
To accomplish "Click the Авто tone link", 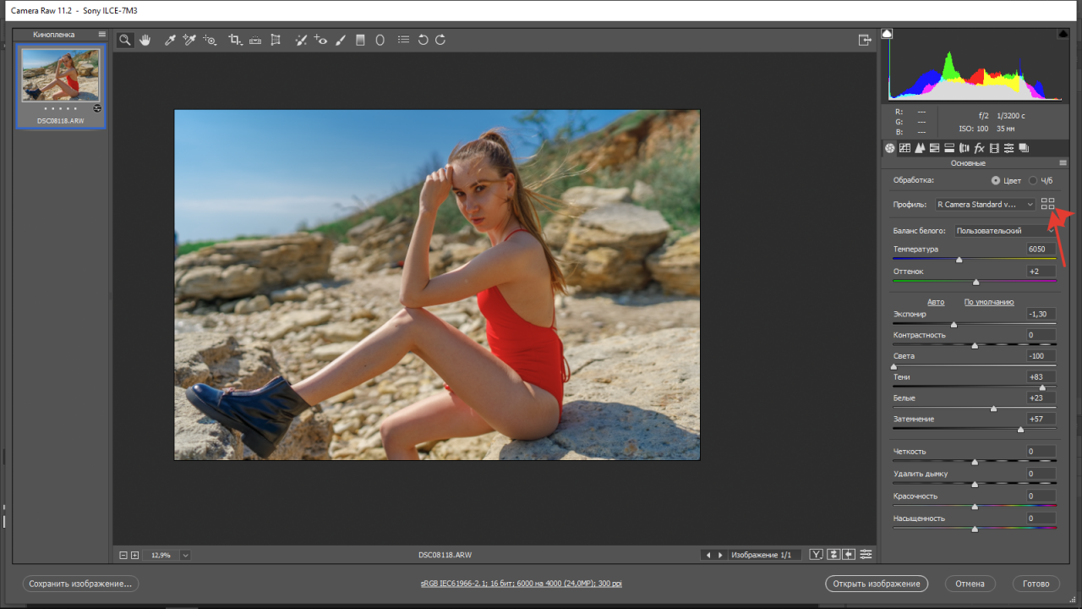I will pyautogui.click(x=936, y=302).
